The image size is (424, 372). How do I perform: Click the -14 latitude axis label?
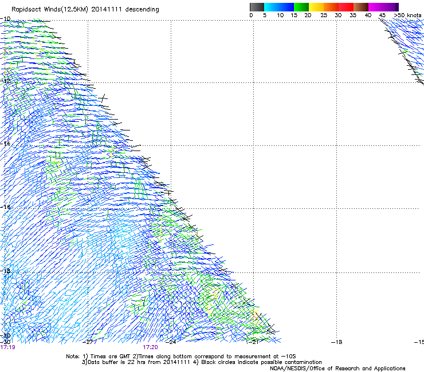(5, 144)
